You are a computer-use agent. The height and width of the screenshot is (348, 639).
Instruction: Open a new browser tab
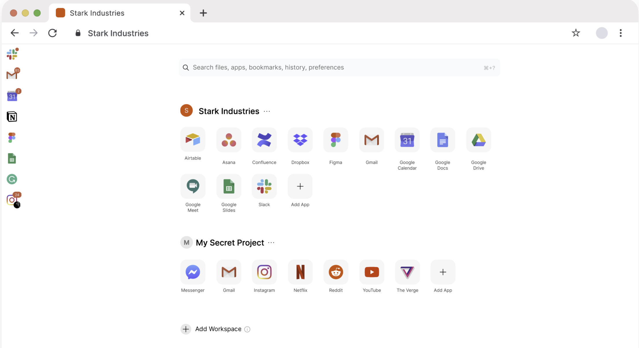tap(203, 13)
